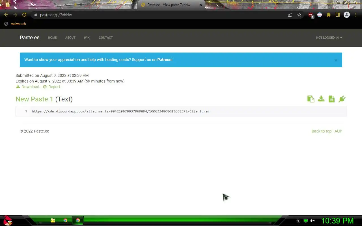This screenshot has width=362, height=226.
Task: Click the discordapp Client.rar URL text
Action: [x=121, y=111]
